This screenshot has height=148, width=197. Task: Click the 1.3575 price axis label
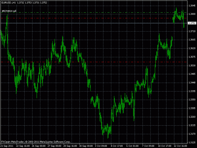[192, 57]
